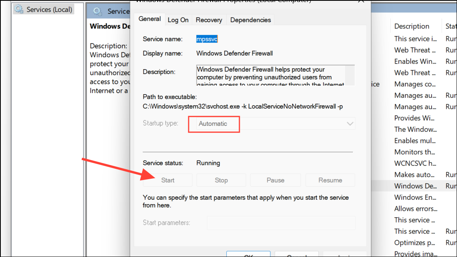
Task: Open the Recovery tab
Action: tap(209, 20)
